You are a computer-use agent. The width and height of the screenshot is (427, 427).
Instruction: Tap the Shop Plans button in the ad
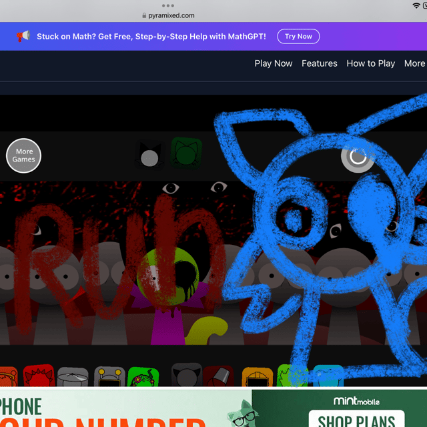[x=356, y=419]
